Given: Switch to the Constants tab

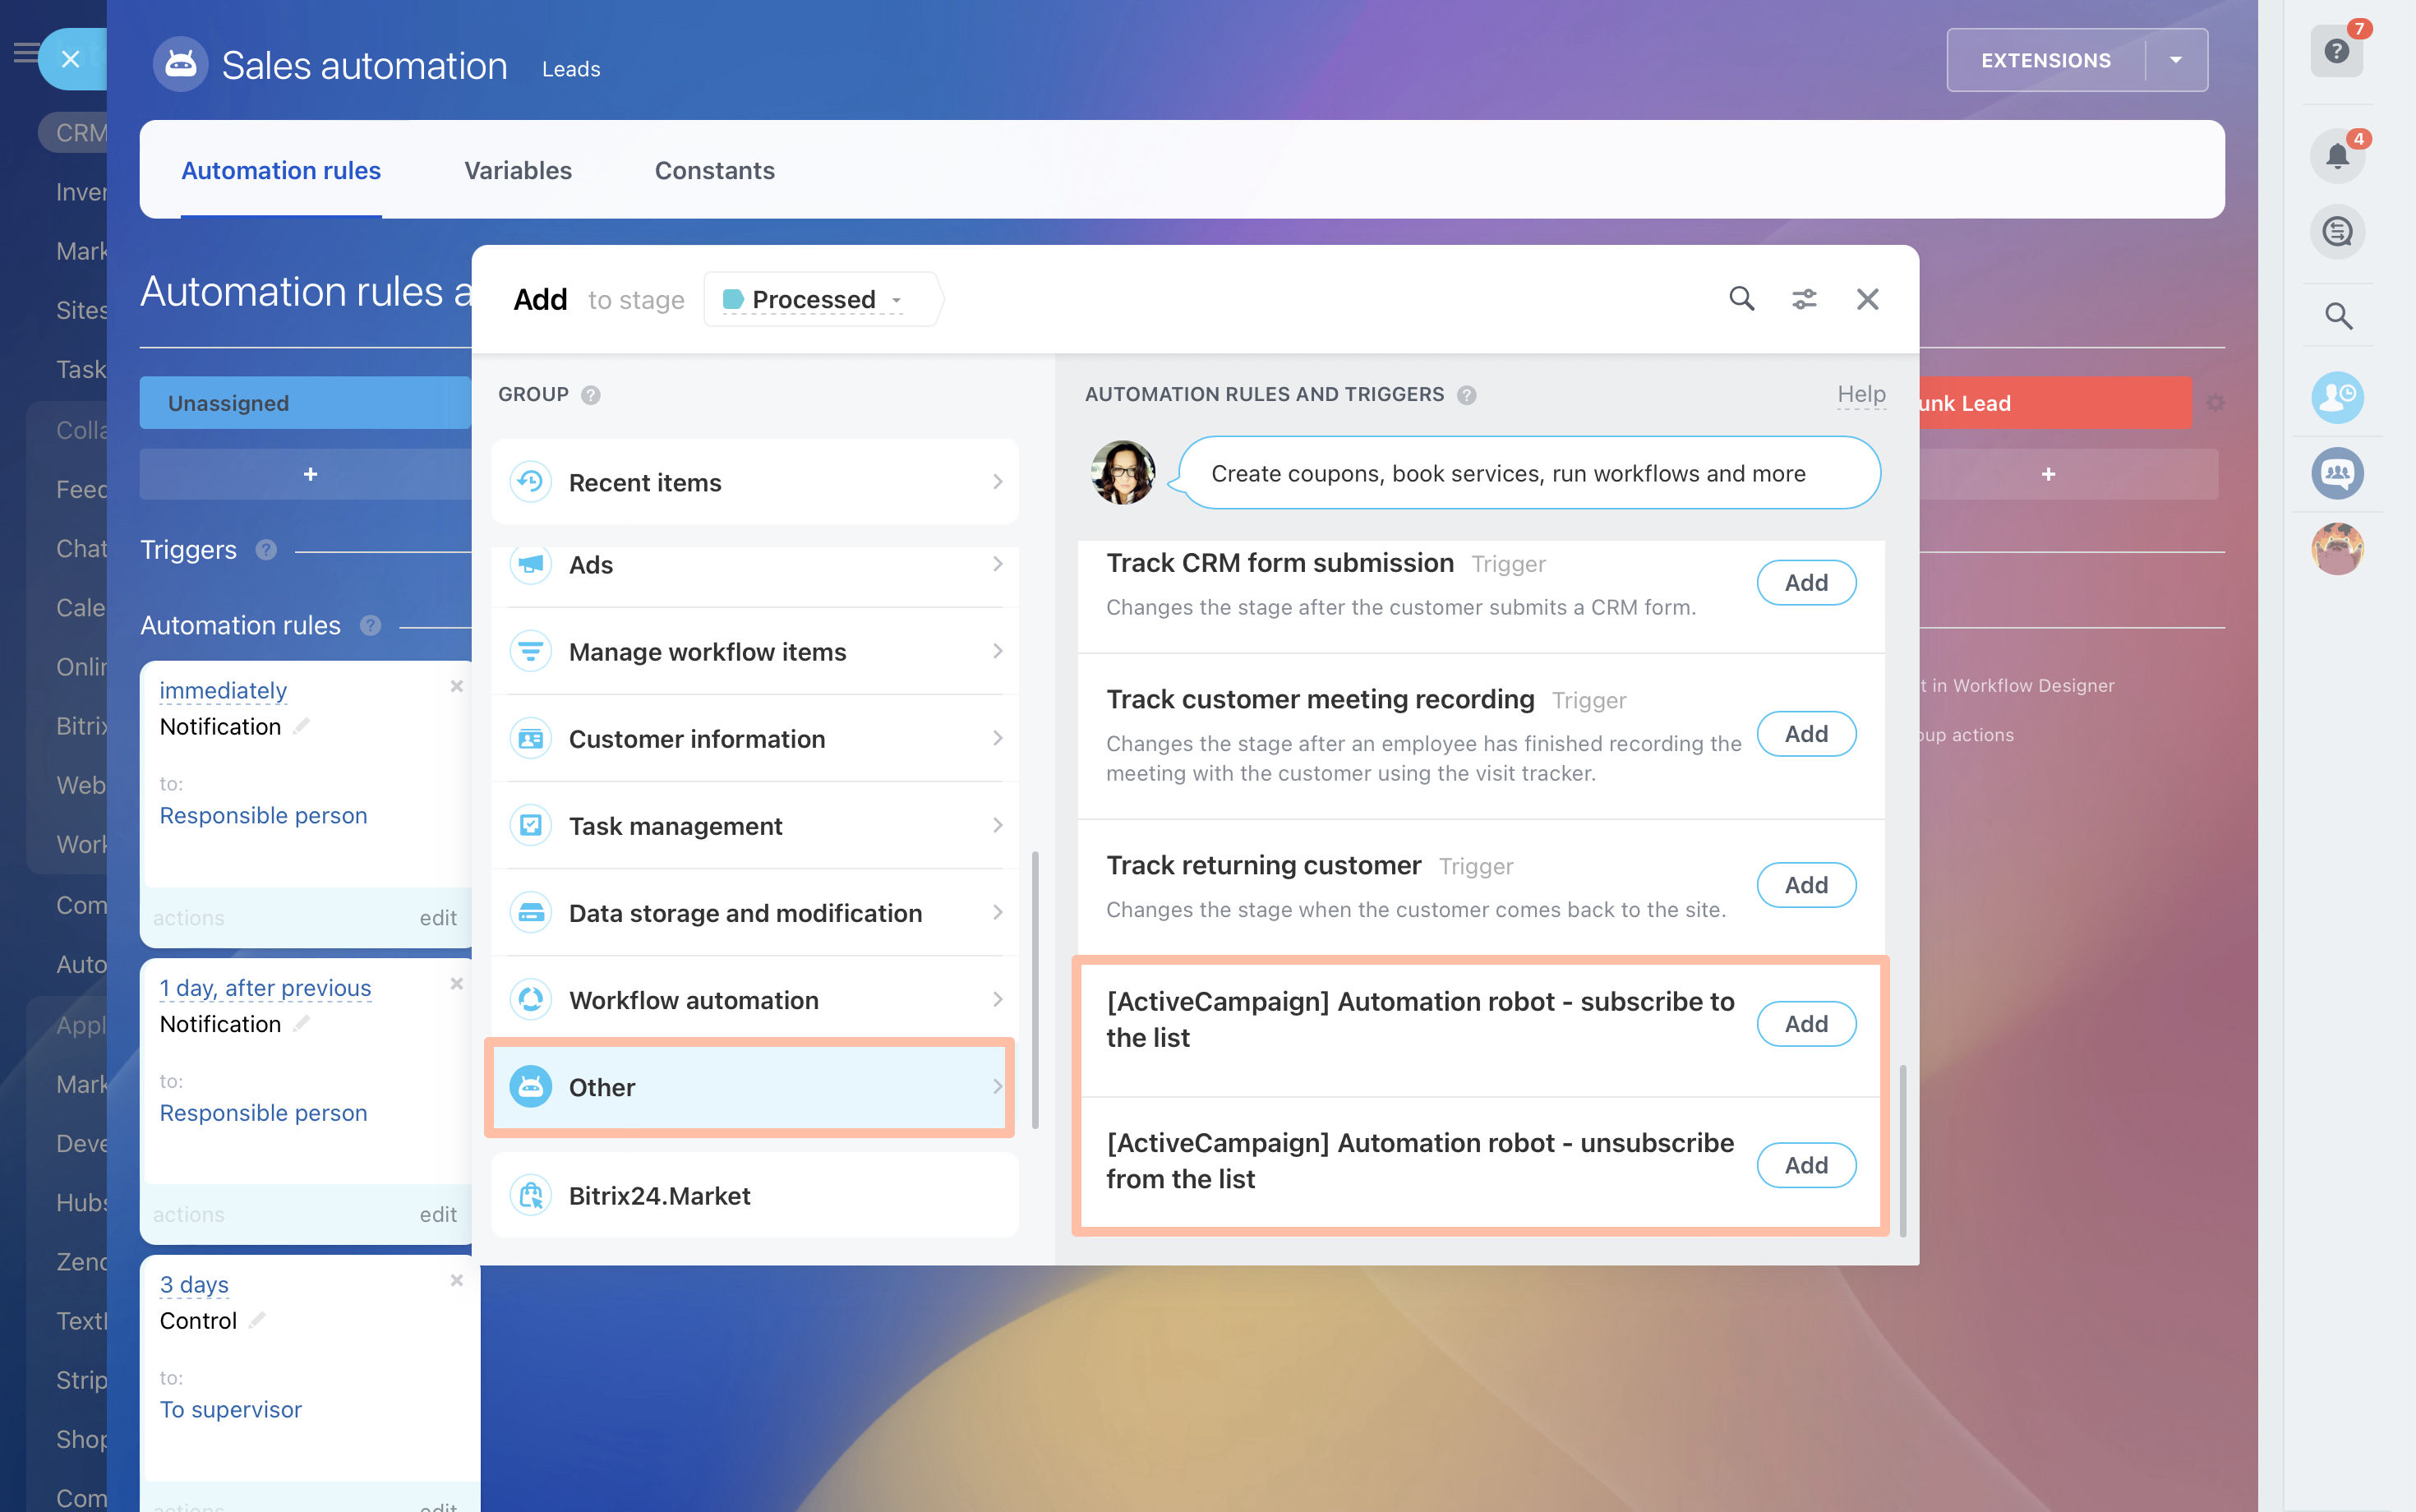Looking at the screenshot, I should click(x=714, y=171).
